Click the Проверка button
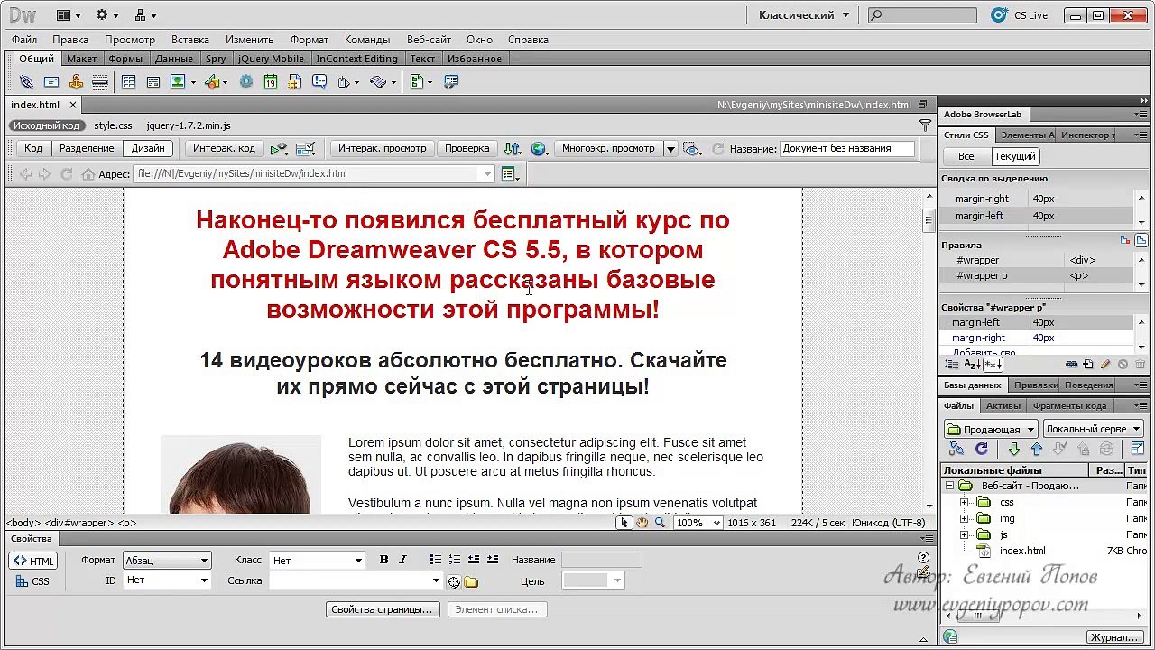 click(x=467, y=148)
